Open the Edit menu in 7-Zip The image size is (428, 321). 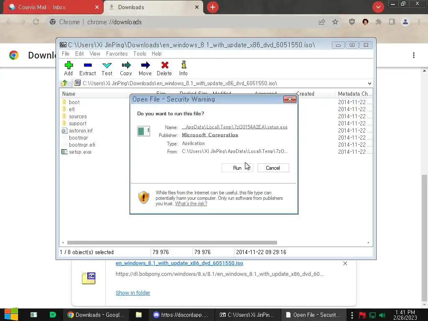point(79,53)
